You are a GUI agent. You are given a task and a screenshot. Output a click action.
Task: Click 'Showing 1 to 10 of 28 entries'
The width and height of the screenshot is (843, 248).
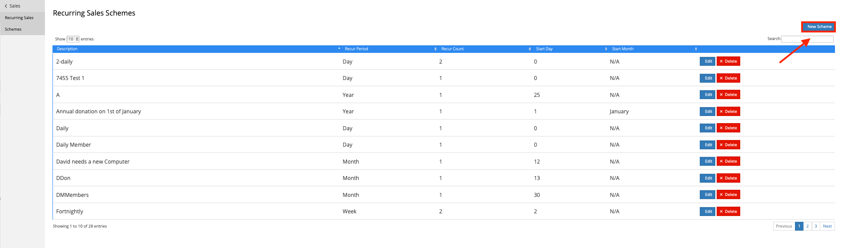pos(80,226)
